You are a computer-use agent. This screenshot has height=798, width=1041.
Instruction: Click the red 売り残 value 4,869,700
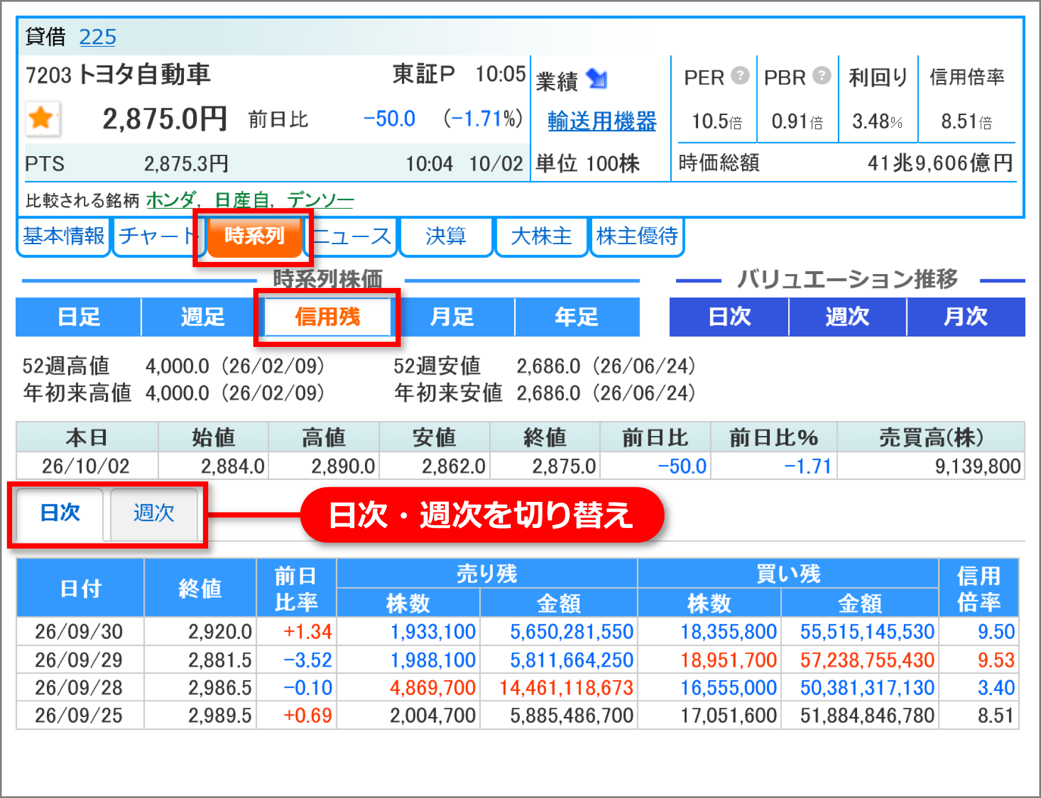(433, 688)
